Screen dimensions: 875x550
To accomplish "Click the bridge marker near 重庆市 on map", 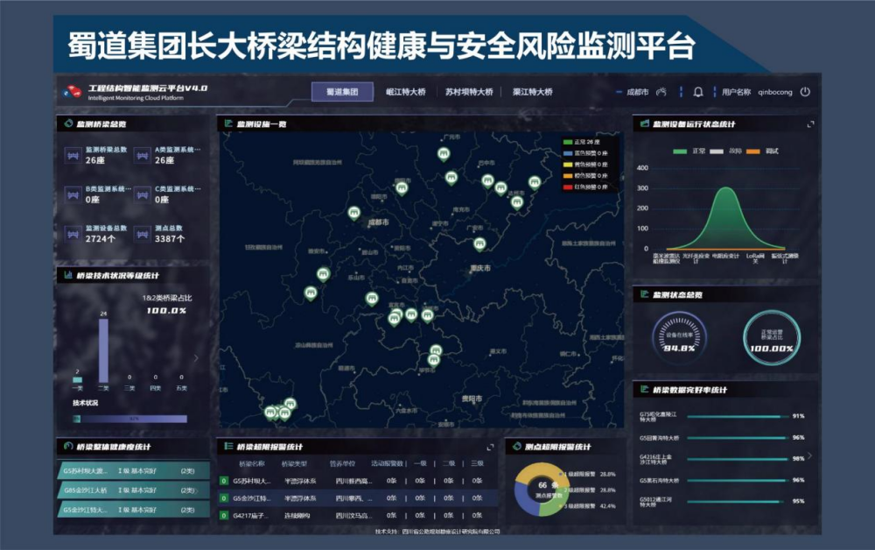I will pos(479,244).
